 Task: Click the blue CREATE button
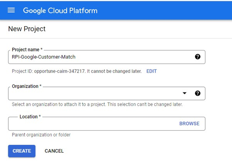pyautogui.click(x=22, y=151)
